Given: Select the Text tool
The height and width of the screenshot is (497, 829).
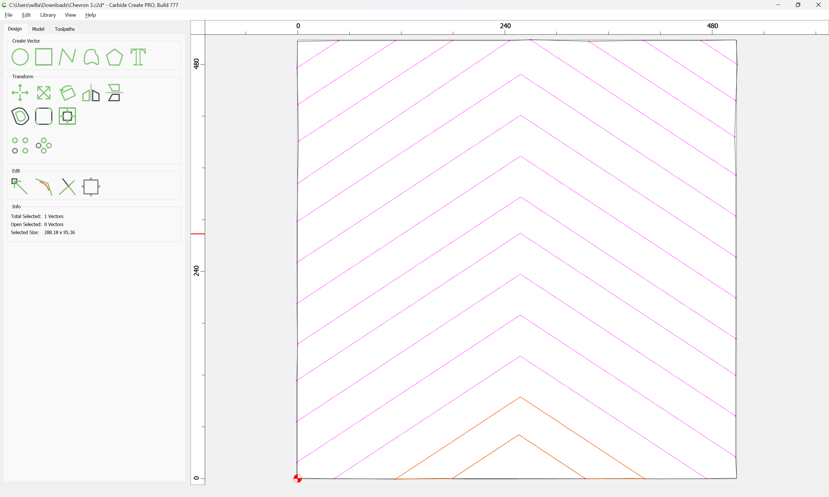Looking at the screenshot, I should 138,57.
